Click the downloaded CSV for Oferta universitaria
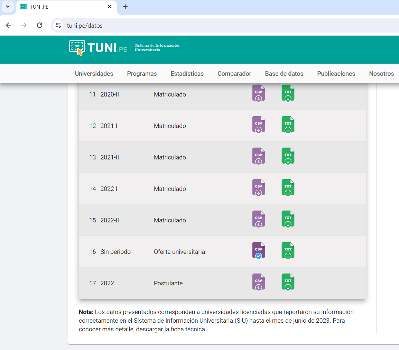This screenshot has width=399, height=350. 258,251
